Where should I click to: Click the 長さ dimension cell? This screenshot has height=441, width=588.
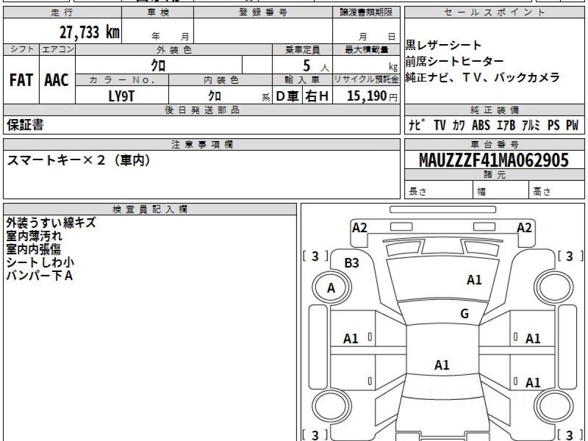coord(439,191)
